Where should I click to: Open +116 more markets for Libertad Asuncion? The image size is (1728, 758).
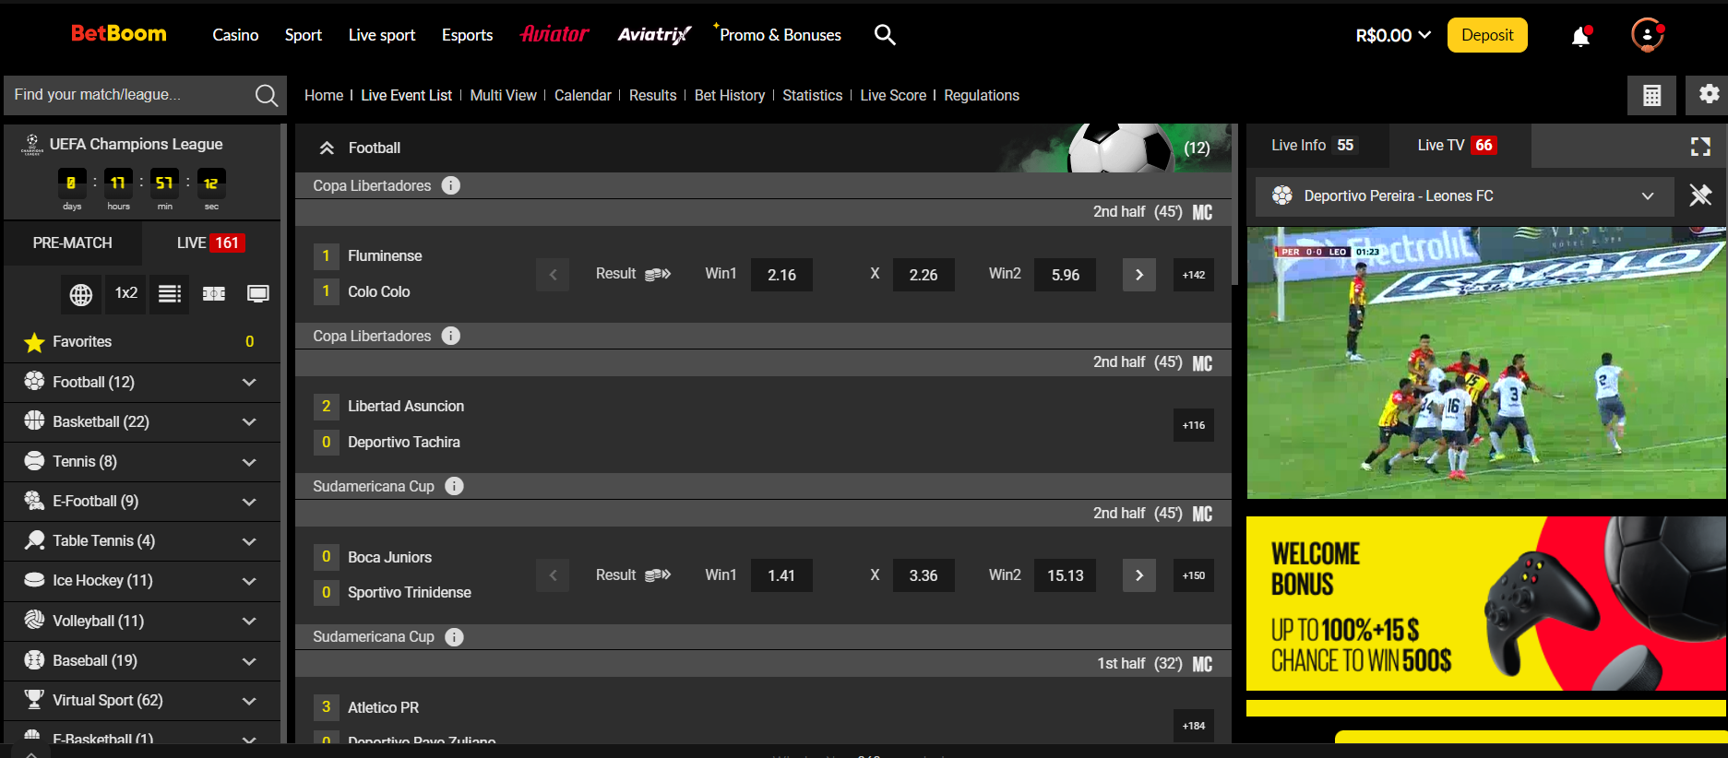(x=1194, y=425)
